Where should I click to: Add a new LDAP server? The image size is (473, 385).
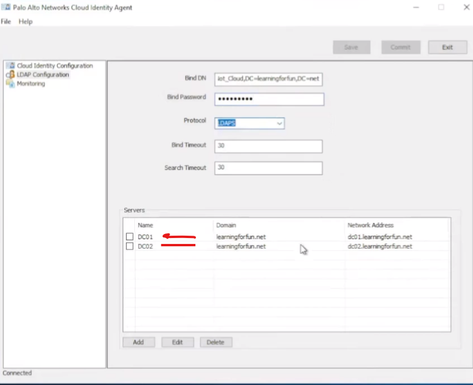point(138,342)
